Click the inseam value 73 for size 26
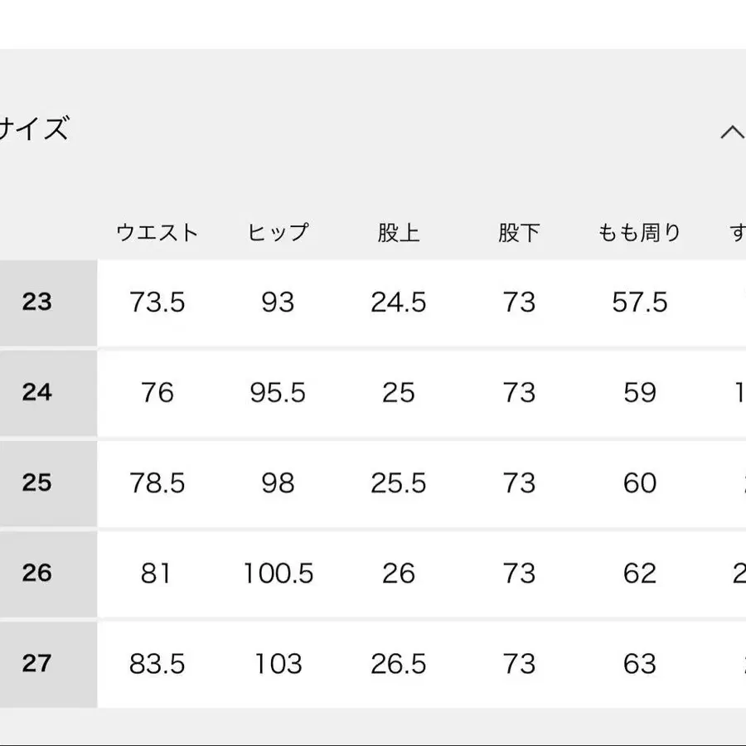The width and height of the screenshot is (746, 746). [x=519, y=573]
